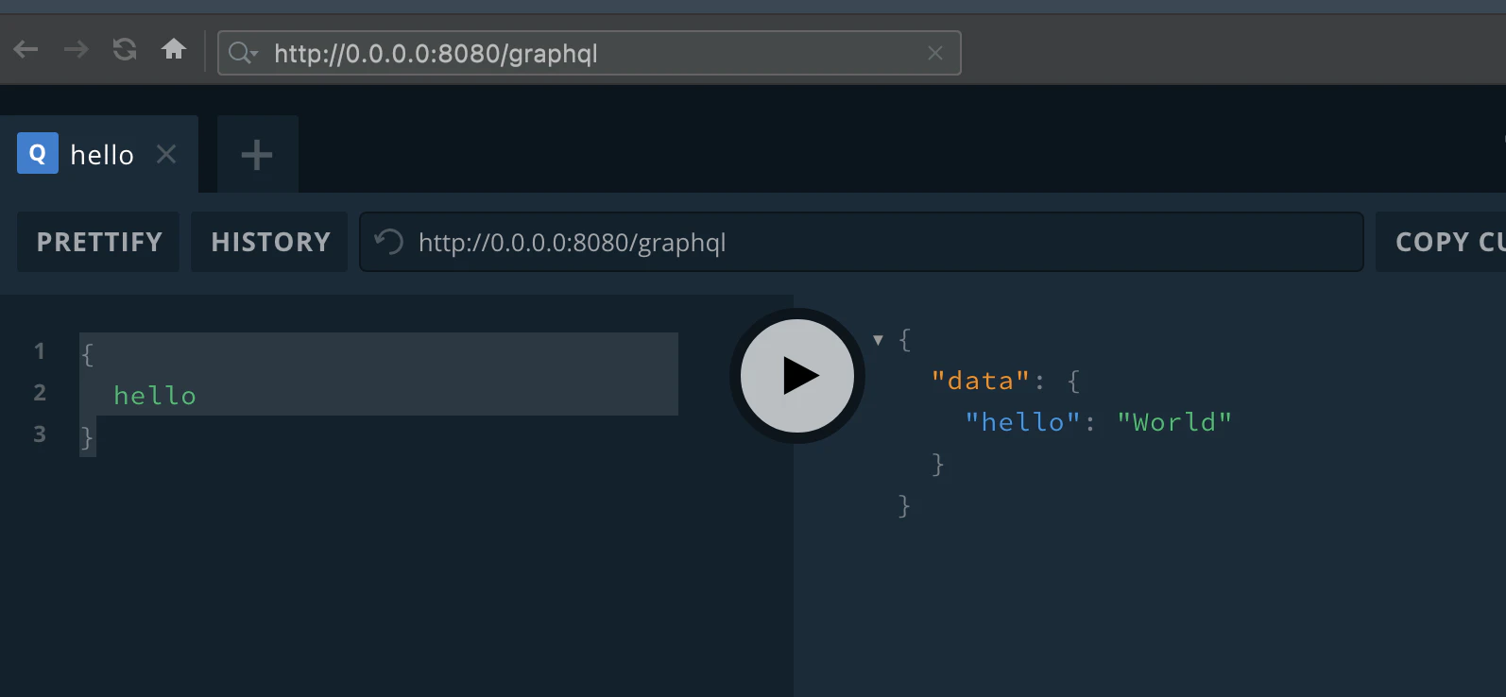Go back using the browser back arrow
The height and width of the screenshot is (697, 1506).
tap(26, 49)
